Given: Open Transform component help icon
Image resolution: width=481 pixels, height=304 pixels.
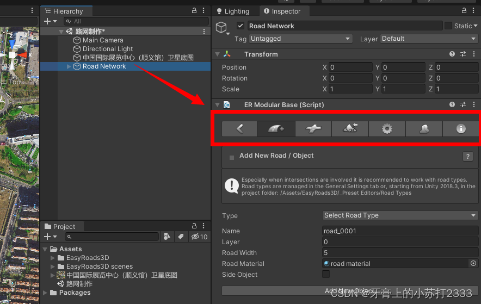Looking at the screenshot, I should [452, 54].
